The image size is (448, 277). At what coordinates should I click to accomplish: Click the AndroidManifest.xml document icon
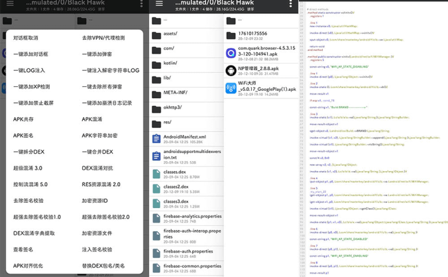[x=156, y=138]
